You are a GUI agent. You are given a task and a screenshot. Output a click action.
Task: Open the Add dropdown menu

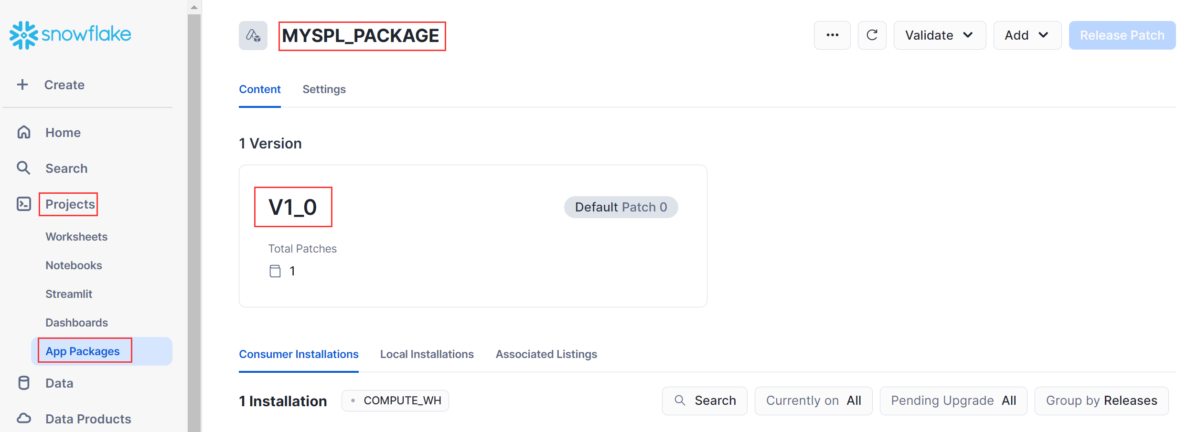point(1027,35)
